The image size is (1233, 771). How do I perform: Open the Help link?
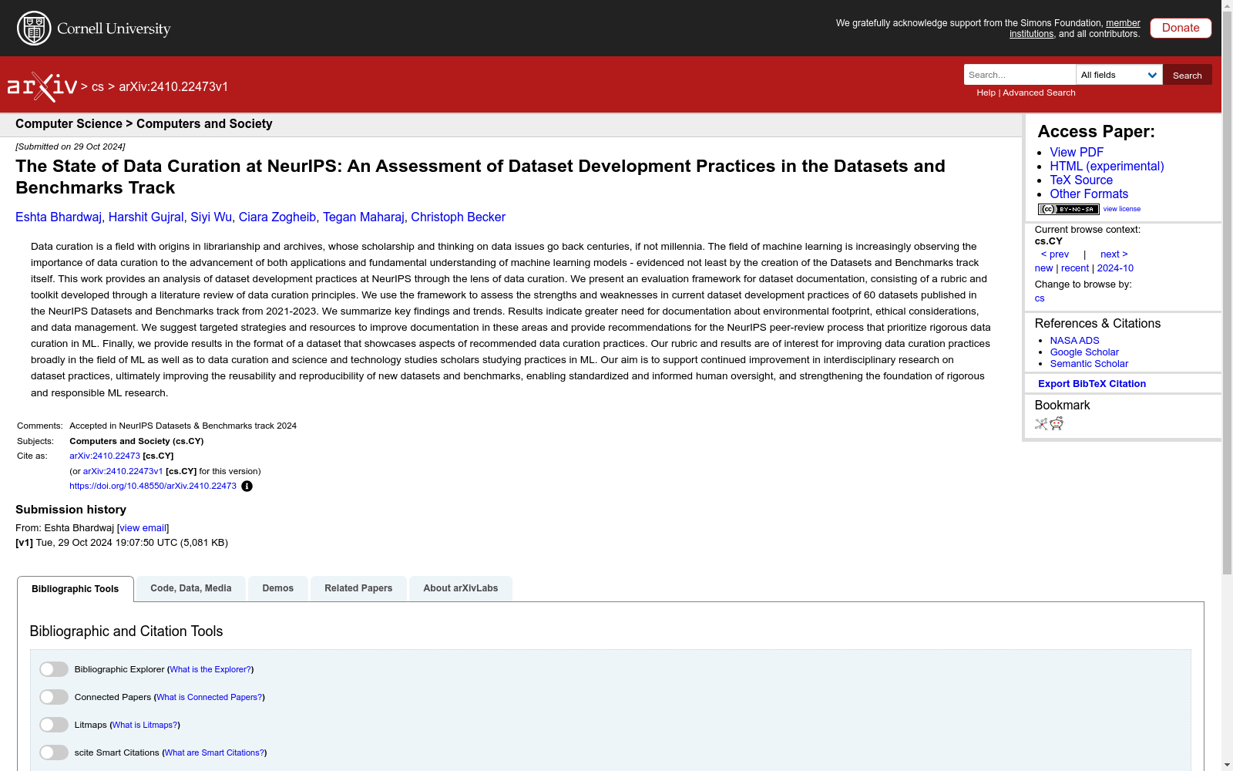986,93
